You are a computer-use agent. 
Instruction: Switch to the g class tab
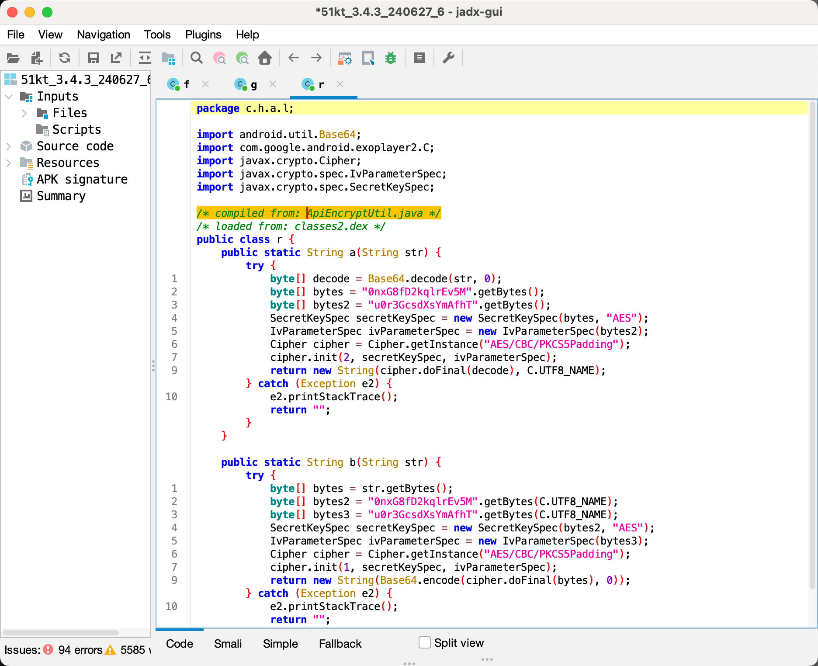[x=253, y=85]
